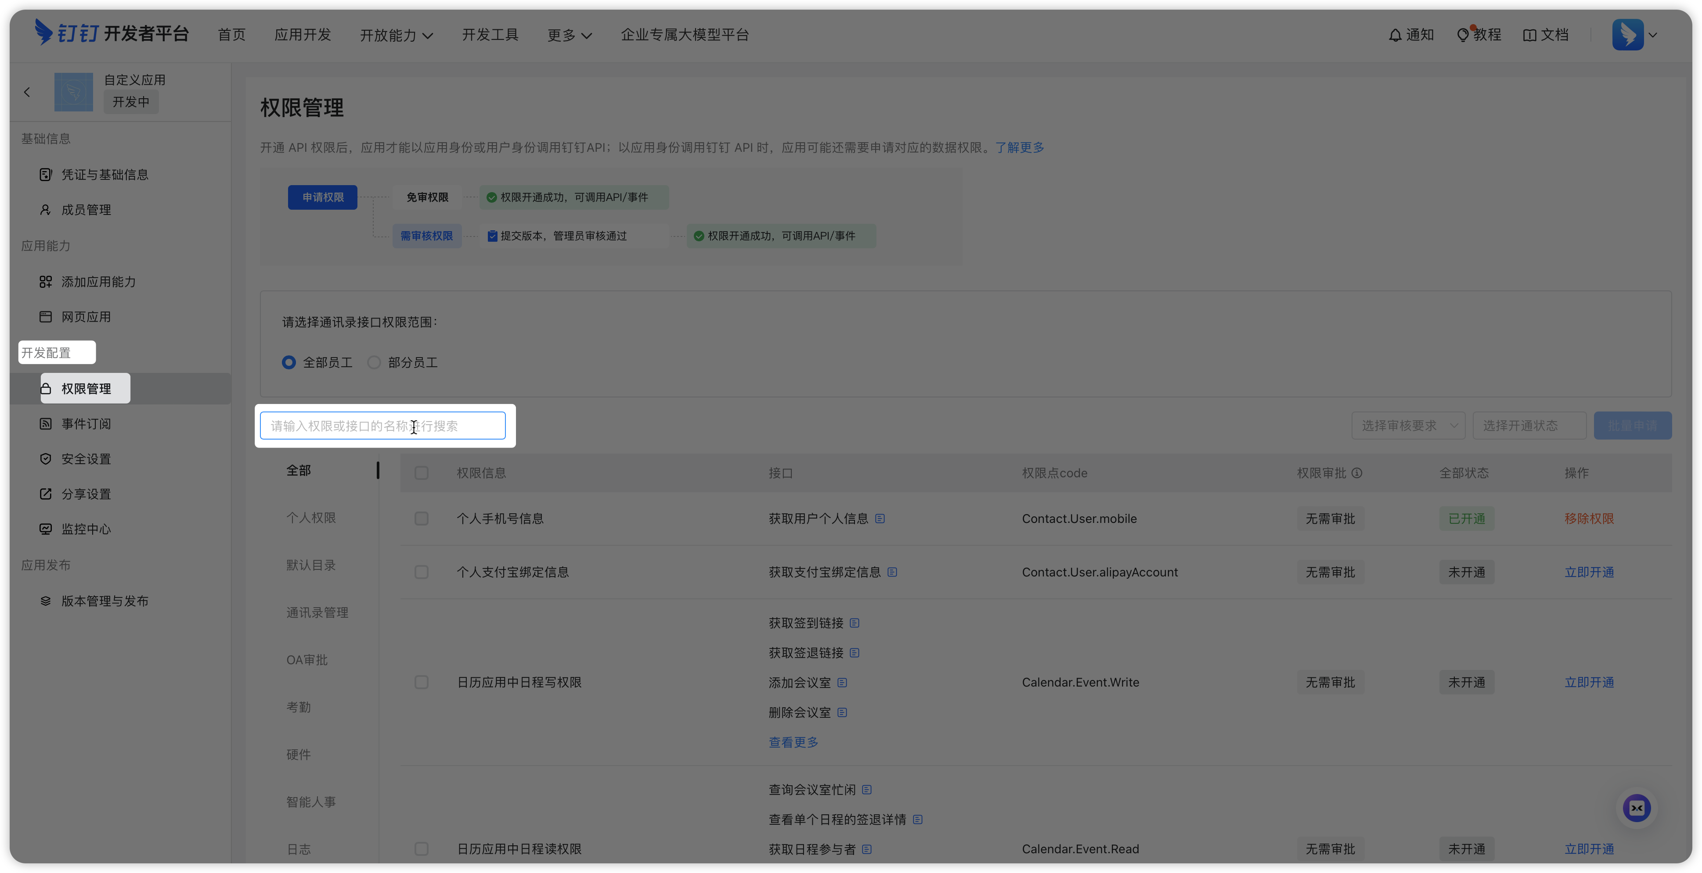Open doc icon next to 获取用户个人信息
This screenshot has height=873, width=1702.
click(x=880, y=519)
